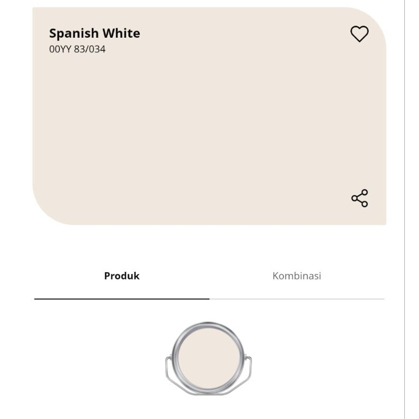Tap the heart icon on the card
Viewport: 419px width, 419px height.
[x=359, y=34]
